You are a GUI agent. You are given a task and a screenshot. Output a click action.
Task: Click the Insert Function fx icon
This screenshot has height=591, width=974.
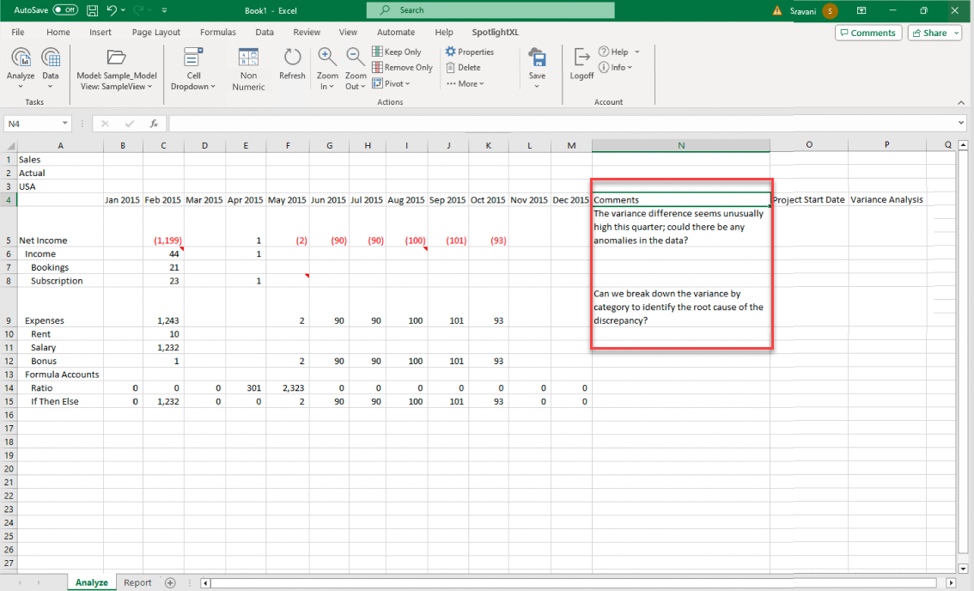pos(154,124)
